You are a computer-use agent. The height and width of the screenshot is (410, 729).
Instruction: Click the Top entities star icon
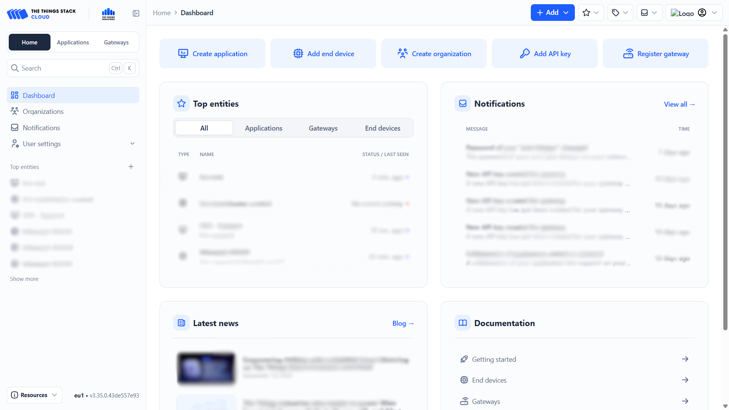181,104
